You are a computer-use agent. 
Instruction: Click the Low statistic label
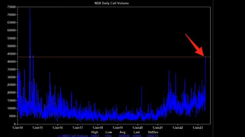click(x=109, y=132)
